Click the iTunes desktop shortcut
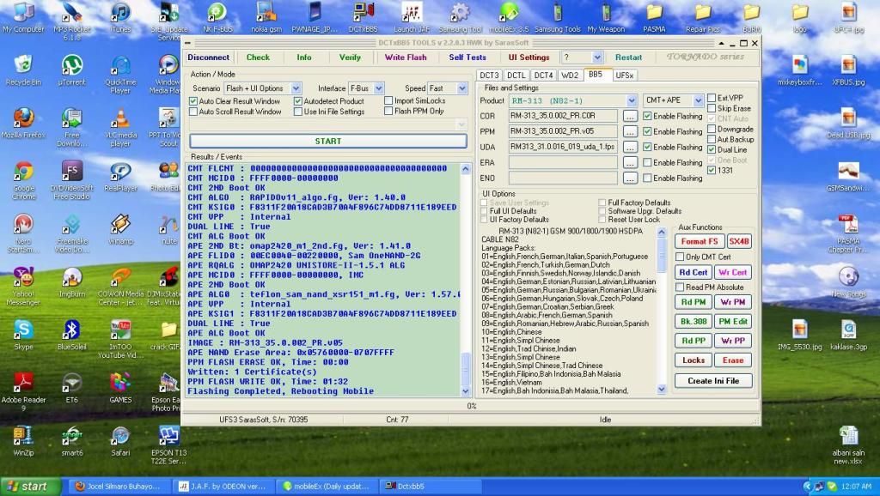This screenshot has height=496, width=880. (120, 13)
